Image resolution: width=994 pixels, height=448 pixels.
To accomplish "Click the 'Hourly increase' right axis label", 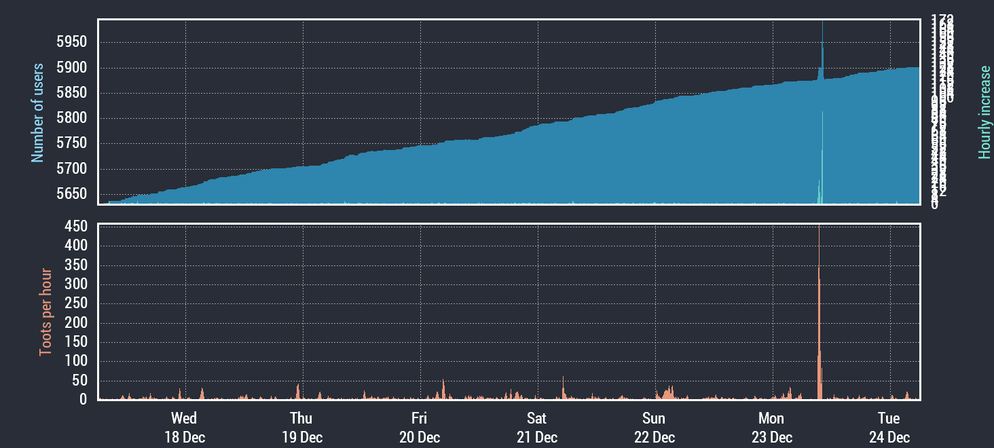I will pos(984,113).
